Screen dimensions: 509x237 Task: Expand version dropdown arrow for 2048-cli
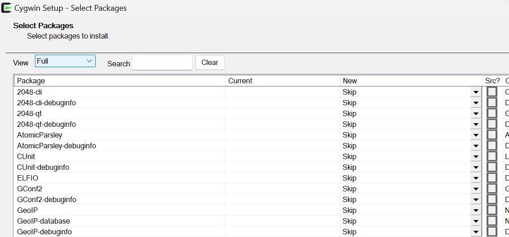point(475,92)
